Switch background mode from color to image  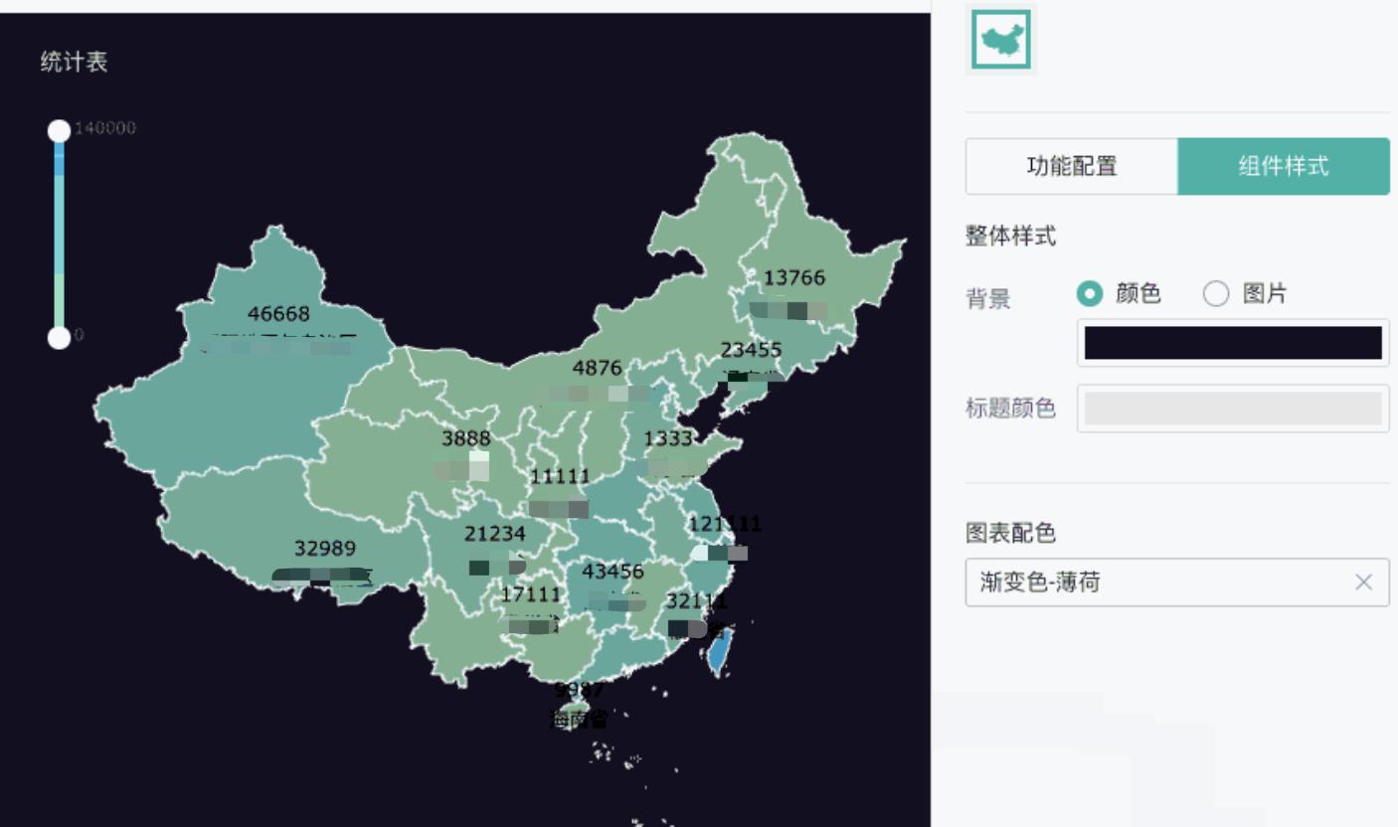tap(1215, 294)
